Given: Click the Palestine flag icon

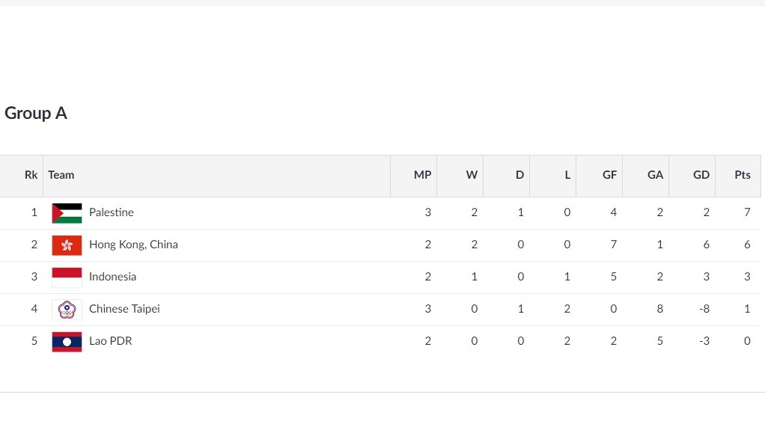Looking at the screenshot, I should (x=67, y=213).
